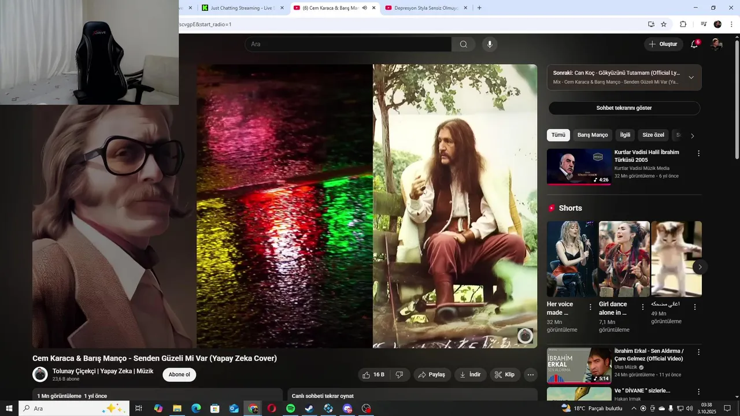Open the Oluştur create menu
The width and height of the screenshot is (740, 416).
pos(663,44)
